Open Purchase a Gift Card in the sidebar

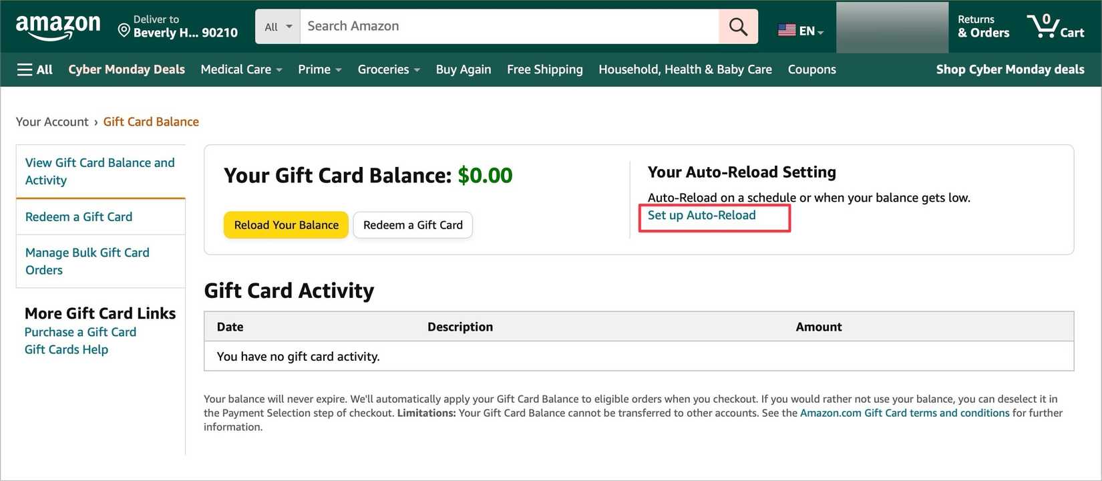80,331
